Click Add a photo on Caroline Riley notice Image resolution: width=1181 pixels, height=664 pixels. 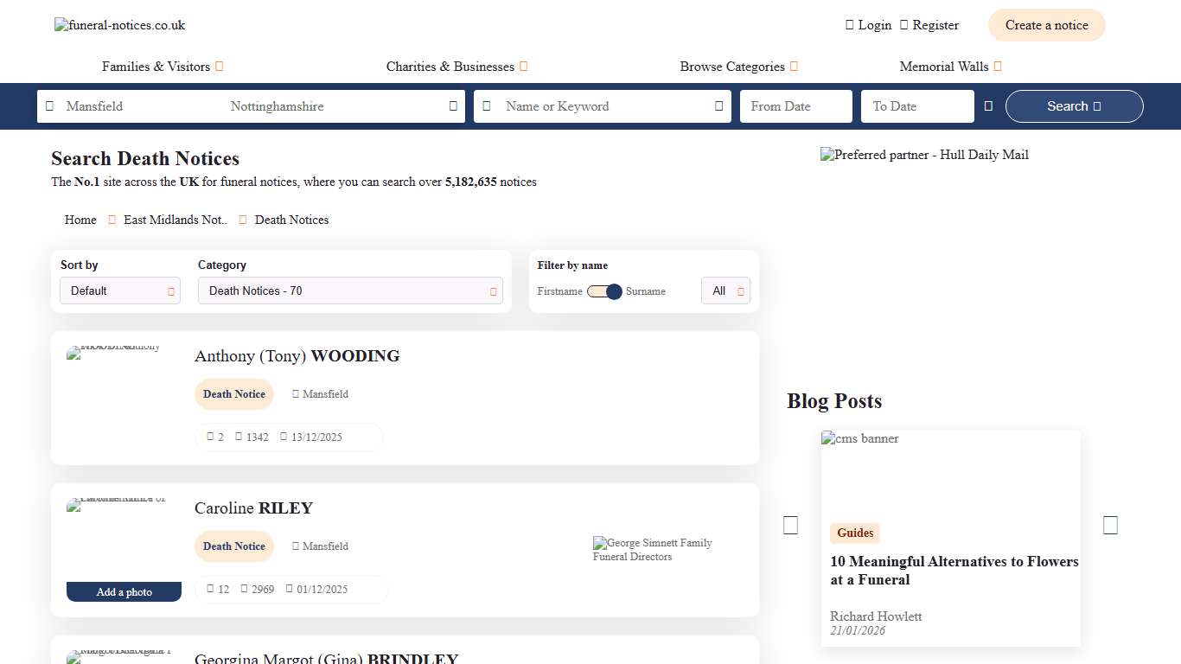point(124,592)
